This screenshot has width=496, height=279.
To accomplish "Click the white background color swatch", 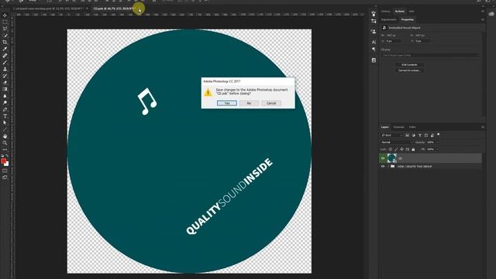I will 7,164.
